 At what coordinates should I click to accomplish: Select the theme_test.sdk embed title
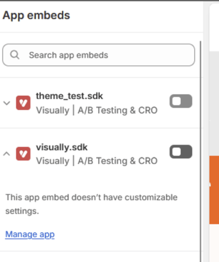coord(70,96)
